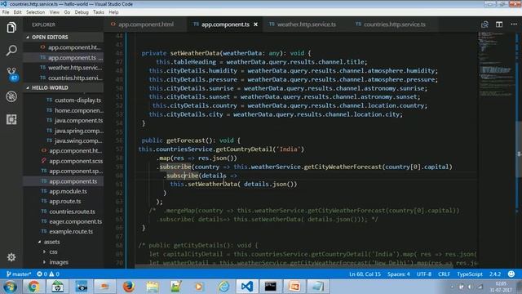This screenshot has width=522, height=294.
Task: Open Source Control view with 67 changes
Action: pos(11,74)
